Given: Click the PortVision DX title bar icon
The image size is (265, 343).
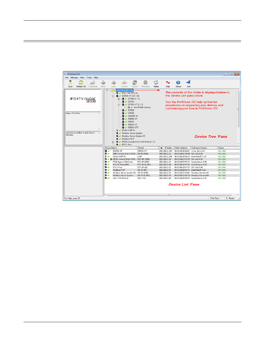Looking at the screenshot, I should pyautogui.click(x=66, y=74).
